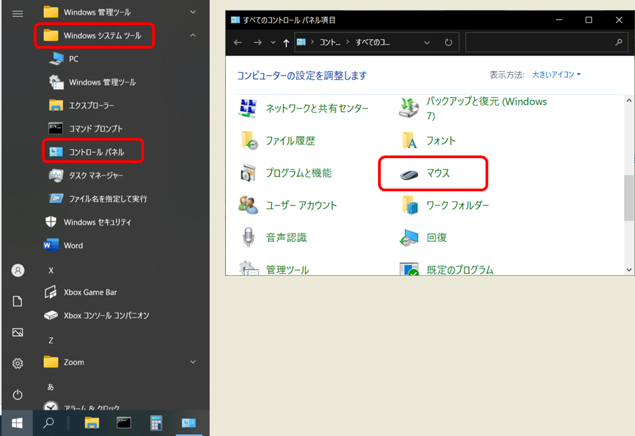Expand the Zoom folder in Start menu
635x436 pixels.
(193, 362)
